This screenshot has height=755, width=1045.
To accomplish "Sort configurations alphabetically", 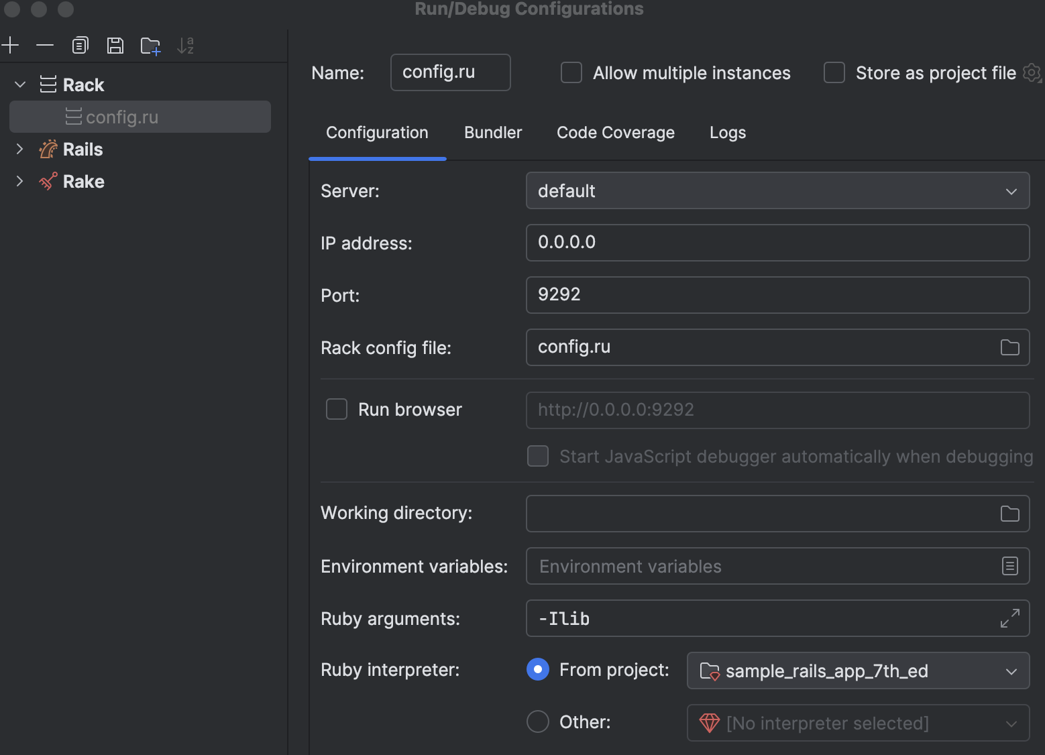I will (x=186, y=45).
